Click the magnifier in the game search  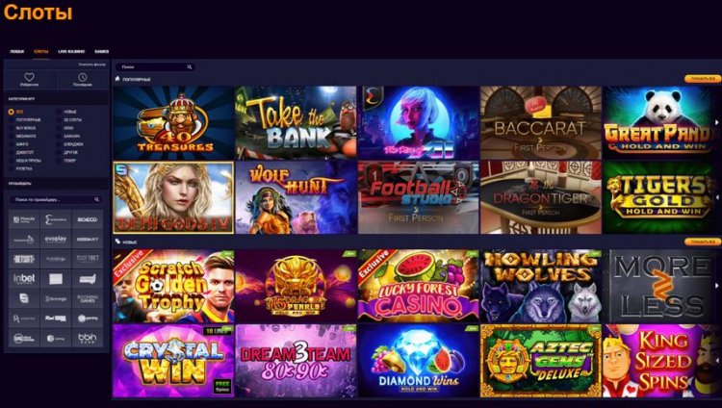pos(190,67)
